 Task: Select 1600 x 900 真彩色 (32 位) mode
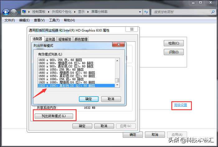(76, 66)
